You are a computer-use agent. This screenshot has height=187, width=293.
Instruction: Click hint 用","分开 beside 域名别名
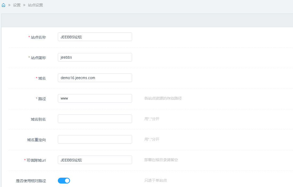152,119
